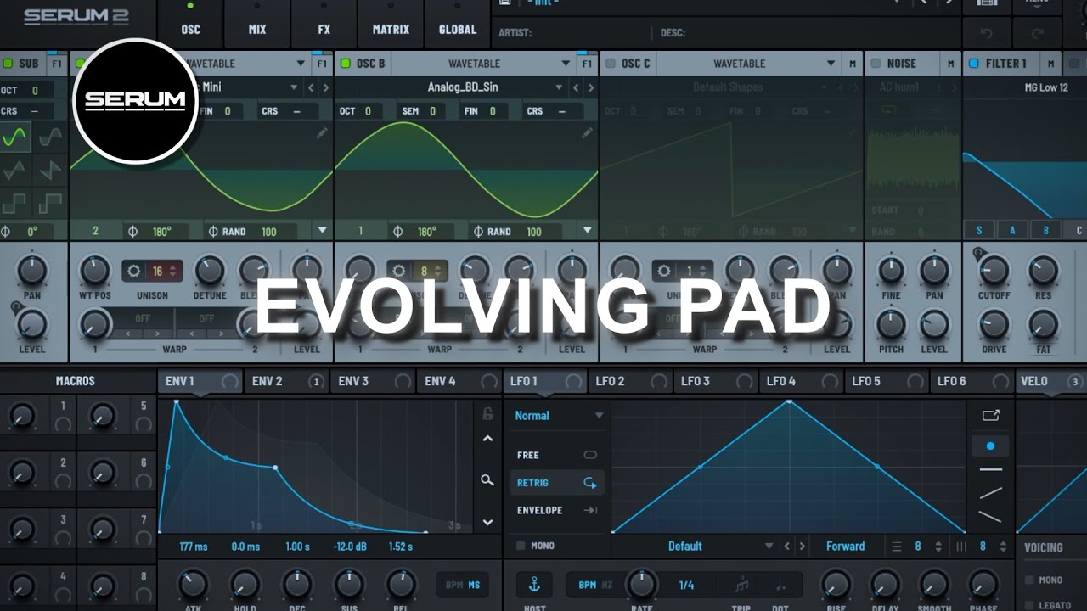
Task: Check the LEGATO checkbox
Action: [x=1029, y=605]
